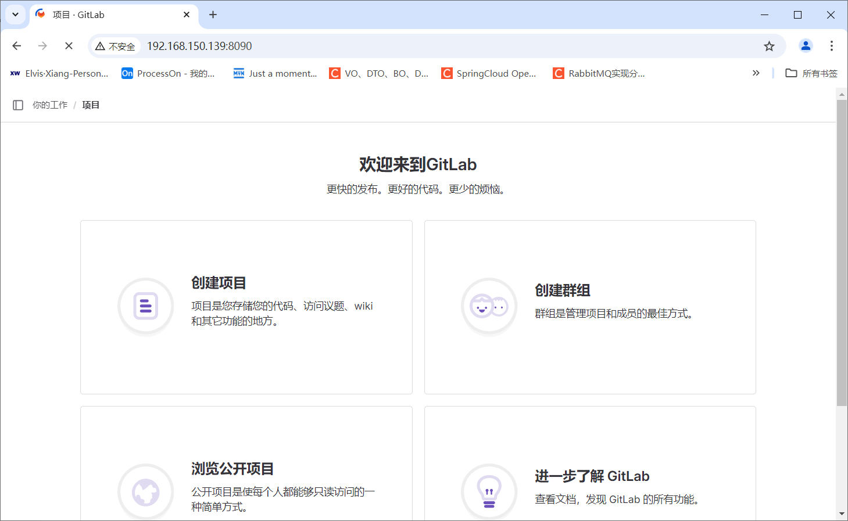Open the 浏览公开项目 card heading

click(232, 469)
